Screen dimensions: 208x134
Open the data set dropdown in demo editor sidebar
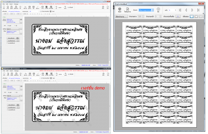point(13,96)
